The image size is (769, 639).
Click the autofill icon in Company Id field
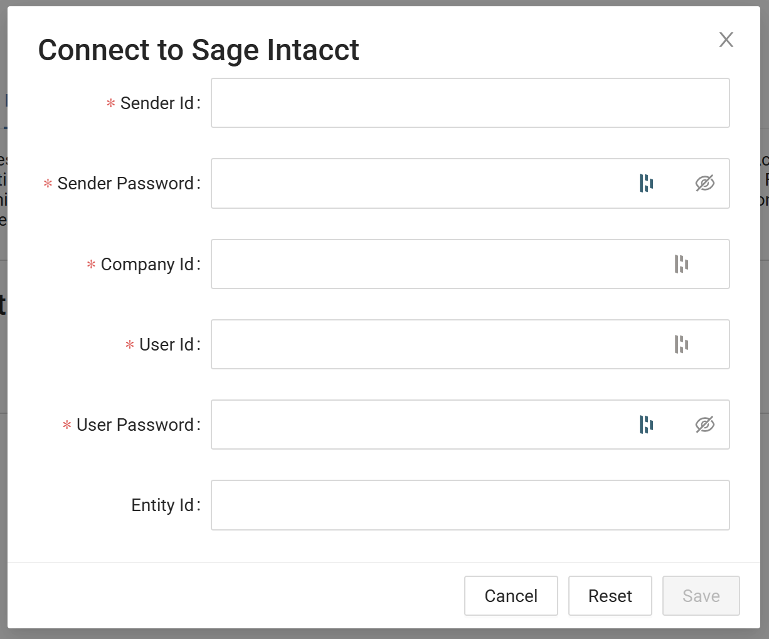pos(681,264)
